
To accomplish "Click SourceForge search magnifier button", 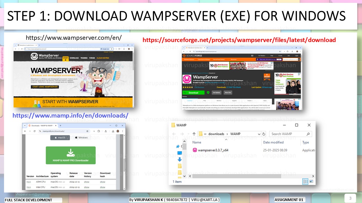I will click(300, 59).
